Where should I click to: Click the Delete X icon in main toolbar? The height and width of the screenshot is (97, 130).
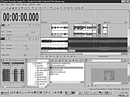point(29,8)
